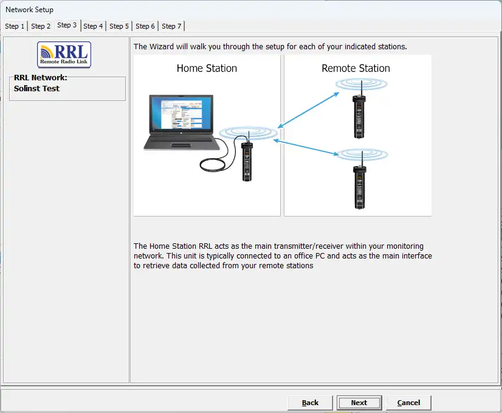This screenshot has width=502, height=413.
Task: Click the RRL Remote Radio Link logo
Action: pos(64,55)
